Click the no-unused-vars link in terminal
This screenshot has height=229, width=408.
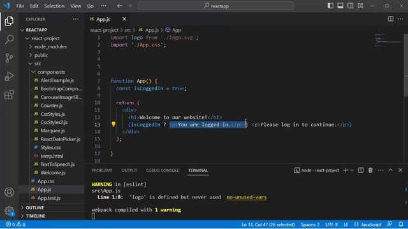tap(247, 197)
